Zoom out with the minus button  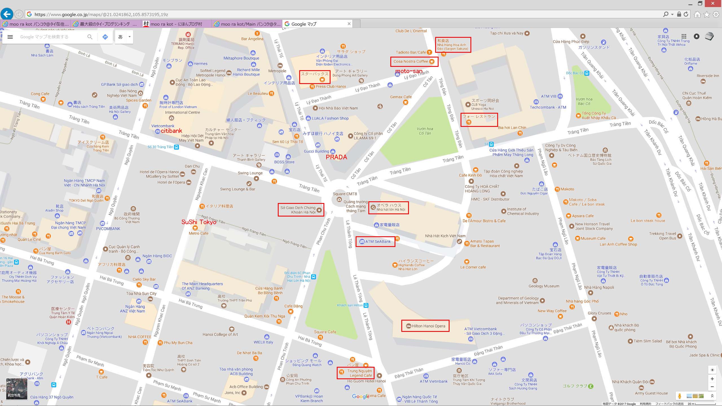(712, 387)
